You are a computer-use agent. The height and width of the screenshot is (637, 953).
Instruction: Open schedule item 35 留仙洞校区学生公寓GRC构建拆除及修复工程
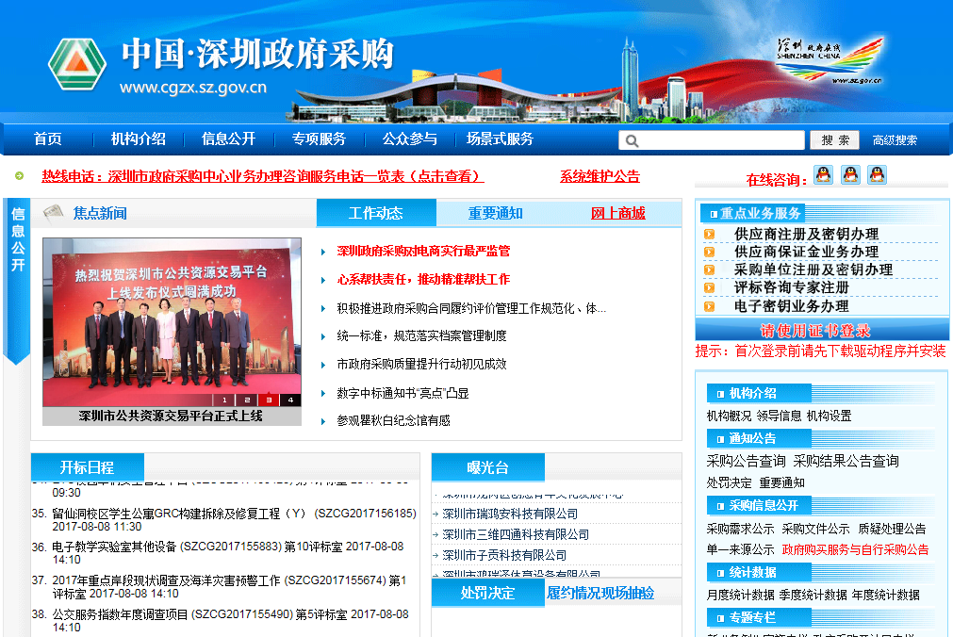click(x=234, y=520)
